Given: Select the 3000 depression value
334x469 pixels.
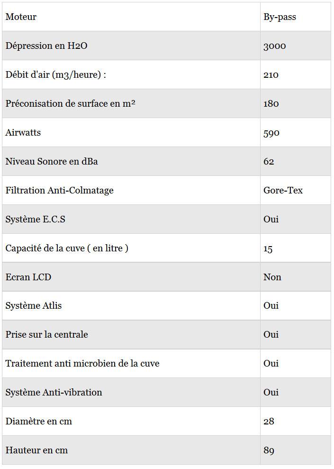Looking at the screenshot, I should [x=275, y=46].
